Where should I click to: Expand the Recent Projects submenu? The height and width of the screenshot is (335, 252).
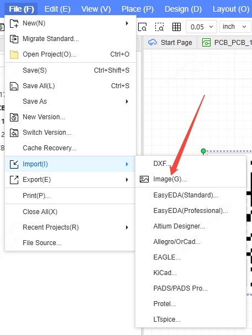(70, 227)
